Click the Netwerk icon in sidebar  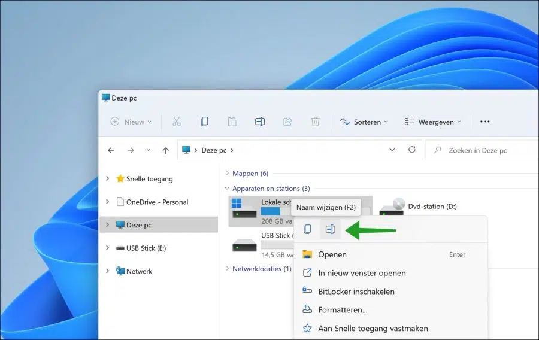coord(120,271)
